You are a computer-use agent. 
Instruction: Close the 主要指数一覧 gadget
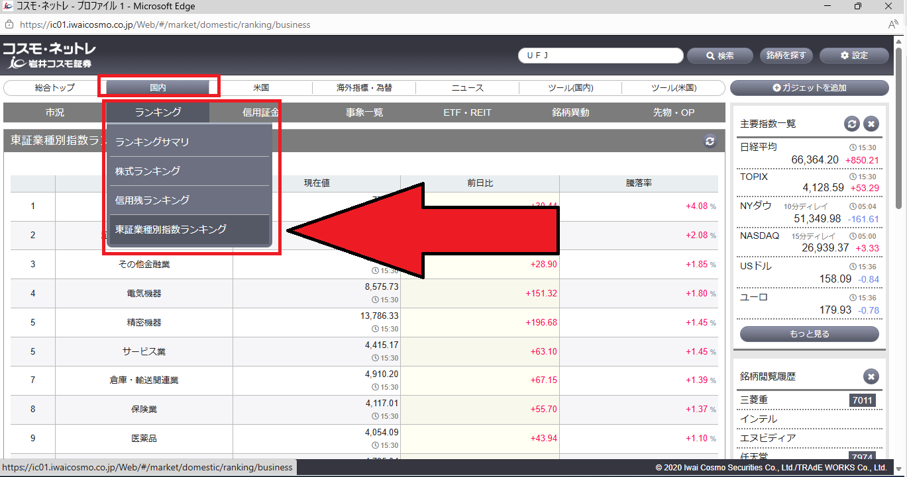point(871,124)
